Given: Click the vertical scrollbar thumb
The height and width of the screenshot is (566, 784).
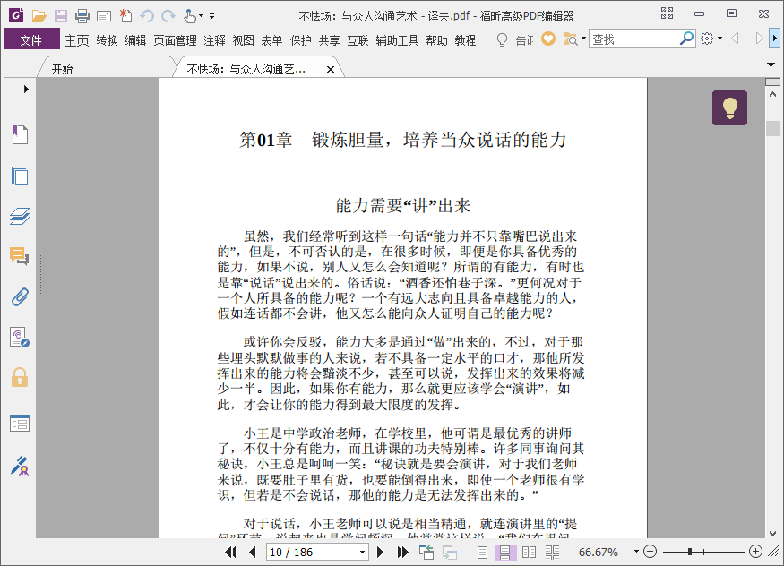Looking at the screenshot, I should coord(772,128).
